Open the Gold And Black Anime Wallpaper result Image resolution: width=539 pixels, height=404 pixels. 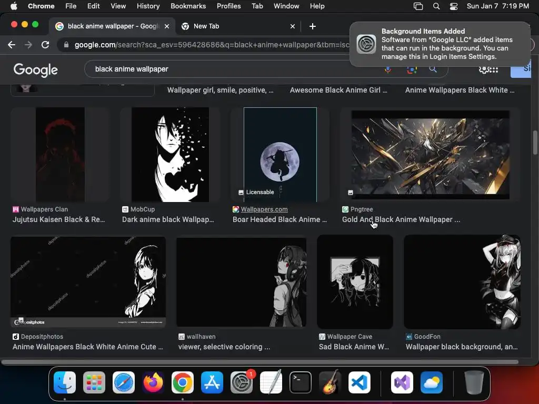tap(401, 219)
